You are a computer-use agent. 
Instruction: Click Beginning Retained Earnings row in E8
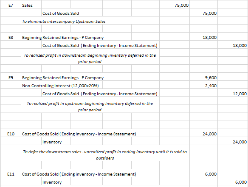pyautogui.click(x=63, y=38)
